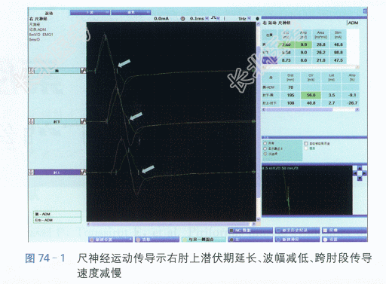Open the 0.1ms duration dropdown
Viewport: 386px width, 284px height.
(x=207, y=19)
